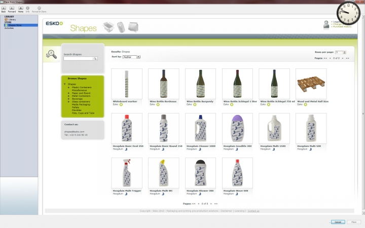Select the Wine Bottle Bordeaux thumbnail
The width and height of the screenshot is (365, 228).
click(164, 84)
